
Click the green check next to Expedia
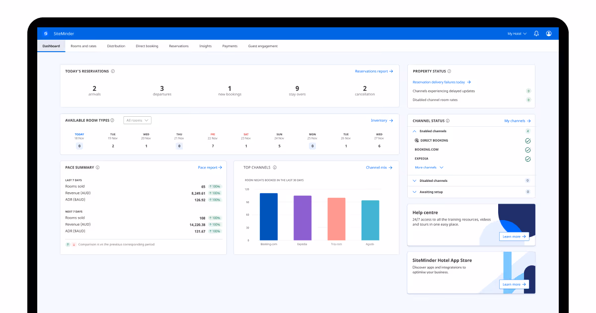(x=527, y=158)
